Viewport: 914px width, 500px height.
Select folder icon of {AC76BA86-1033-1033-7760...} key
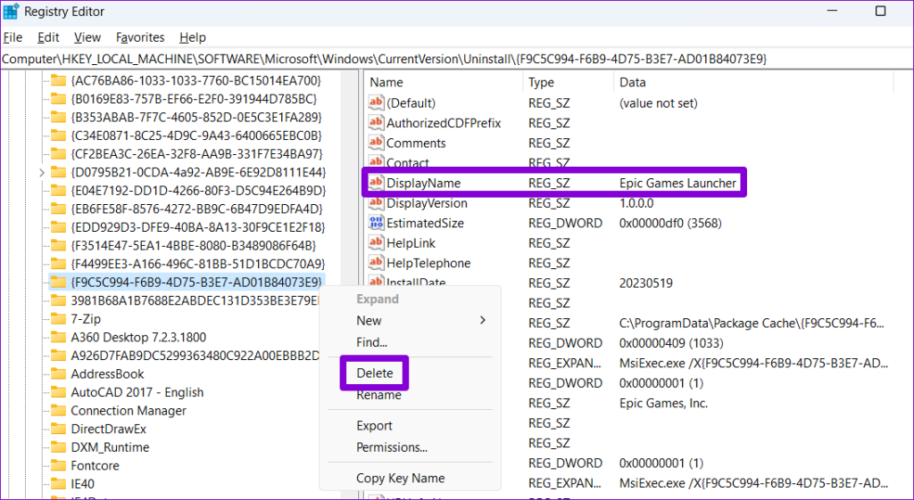58,80
